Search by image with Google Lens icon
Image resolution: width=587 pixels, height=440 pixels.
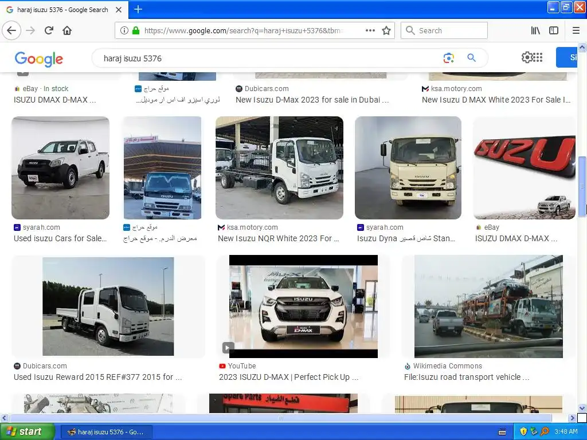coord(448,58)
